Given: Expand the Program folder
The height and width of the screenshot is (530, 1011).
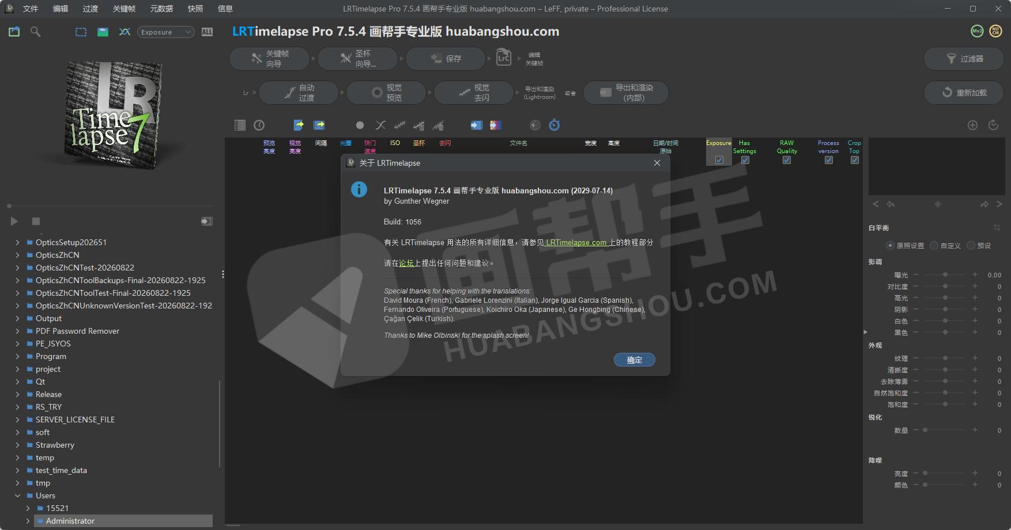Looking at the screenshot, I should [x=17, y=356].
